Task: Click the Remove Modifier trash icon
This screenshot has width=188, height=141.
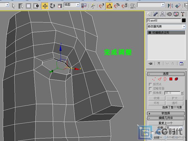Action: click(x=173, y=63)
